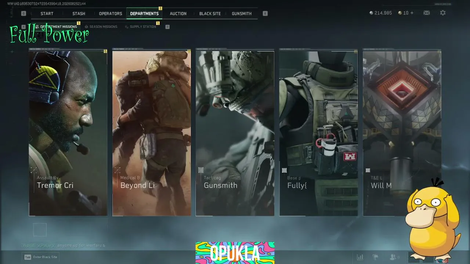Click the alert badge on Supply Station
470x264 pixels.
pyautogui.click(x=158, y=23)
